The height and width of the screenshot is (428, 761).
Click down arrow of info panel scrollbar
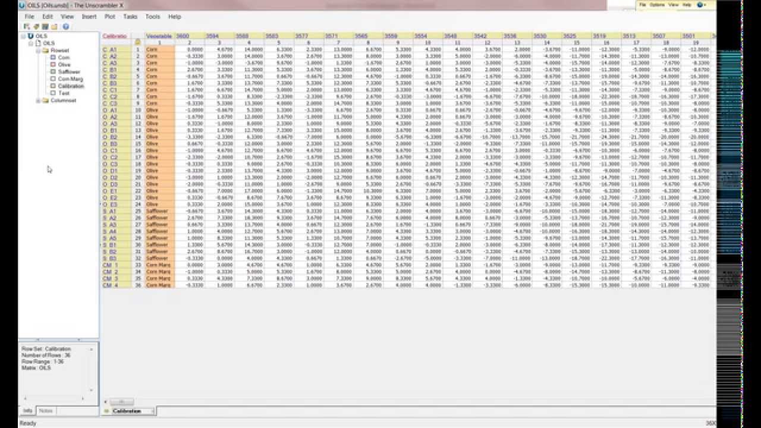click(91, 391)
